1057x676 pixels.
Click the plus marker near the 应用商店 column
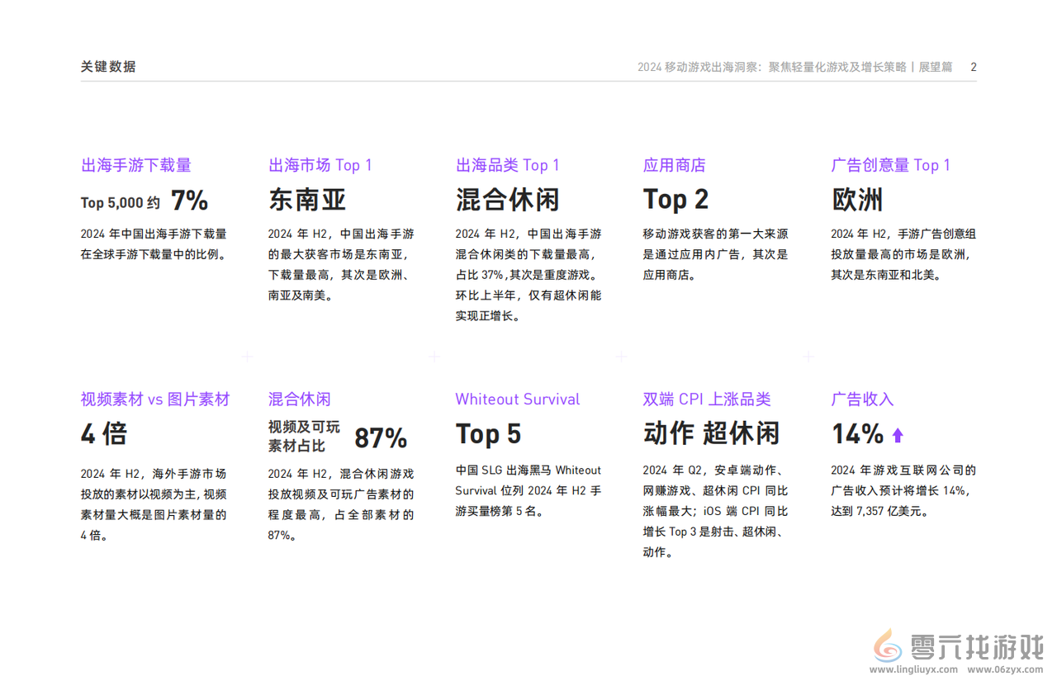(621, 357)
